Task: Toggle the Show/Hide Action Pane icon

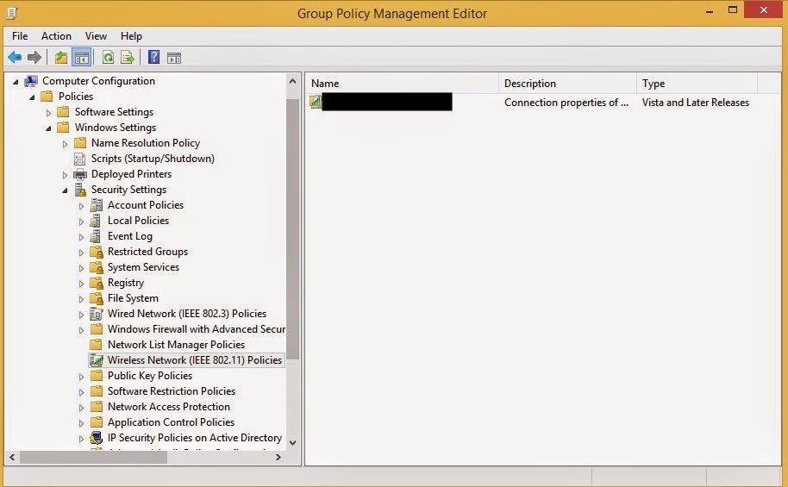Action: tap(174, 58)
